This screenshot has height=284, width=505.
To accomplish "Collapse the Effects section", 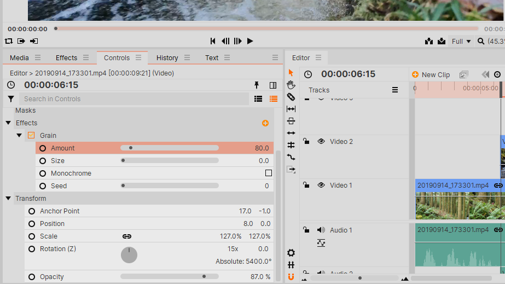I will (x=8, y=123).
